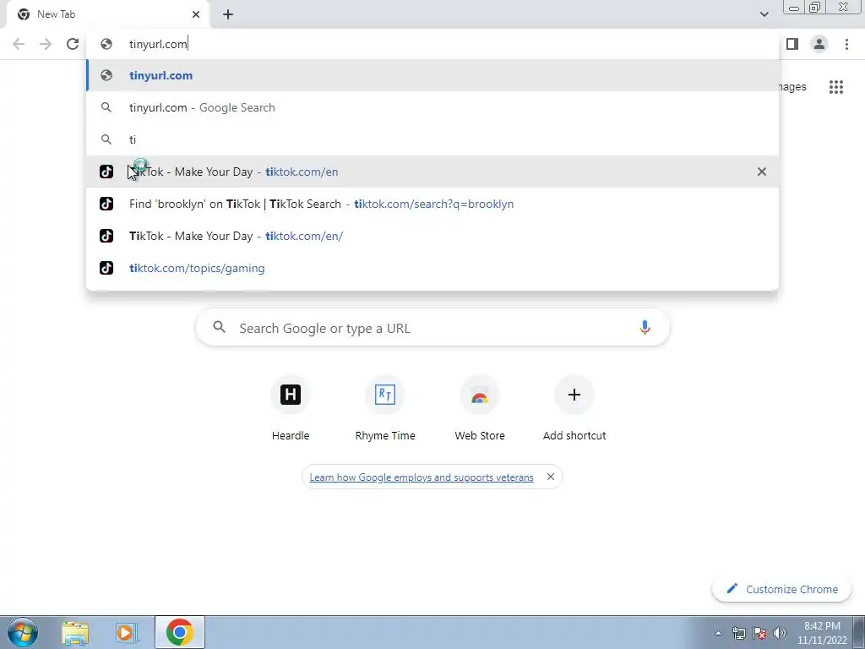Select the New Tab tab
865x649 pixels.
click(107, 14)
